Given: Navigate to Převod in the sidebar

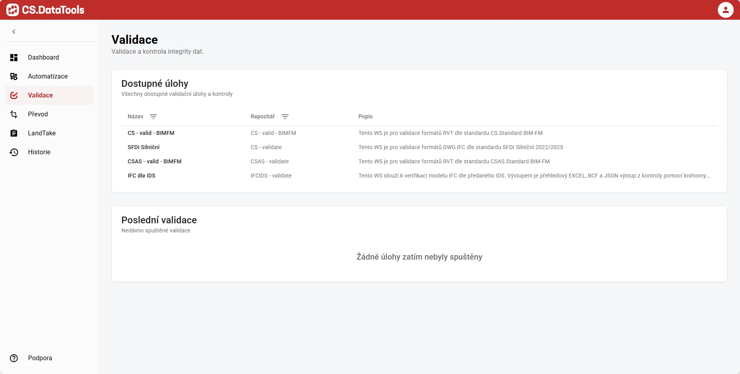Looking at the screenshot, I should click(49, 114).
